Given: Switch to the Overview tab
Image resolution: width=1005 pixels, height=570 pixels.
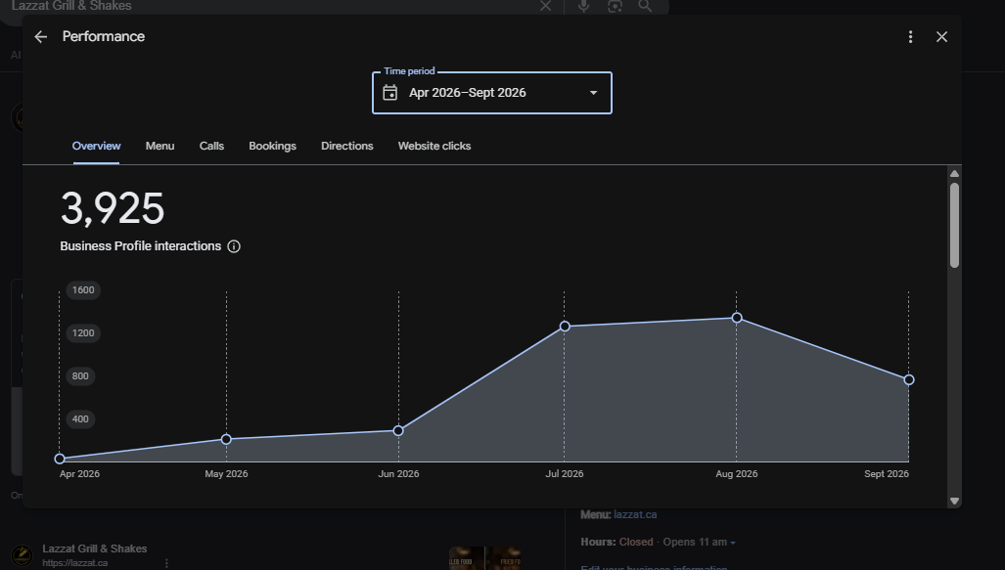Looking at the screenshot, I should pos(96,146).
